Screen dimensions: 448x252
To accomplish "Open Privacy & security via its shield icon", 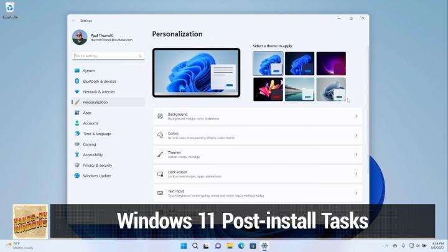I will 77,165.
